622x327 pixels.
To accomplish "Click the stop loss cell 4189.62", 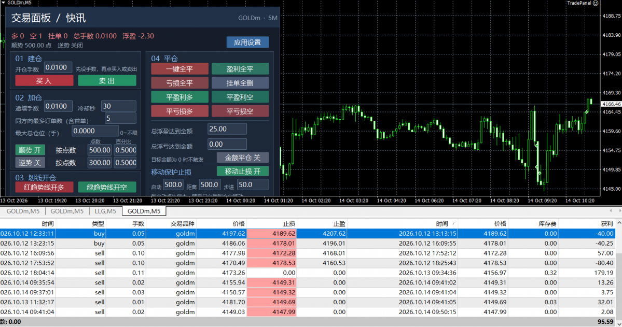I will (x=272, y=234).
